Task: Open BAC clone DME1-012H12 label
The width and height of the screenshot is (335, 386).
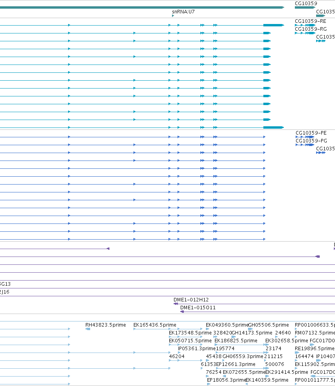Action: click(x=191, y=300)
